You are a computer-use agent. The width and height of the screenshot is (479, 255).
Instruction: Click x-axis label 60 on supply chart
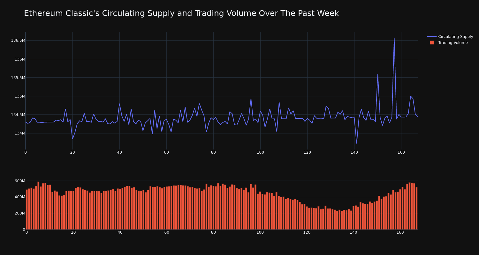click(166, 152)
